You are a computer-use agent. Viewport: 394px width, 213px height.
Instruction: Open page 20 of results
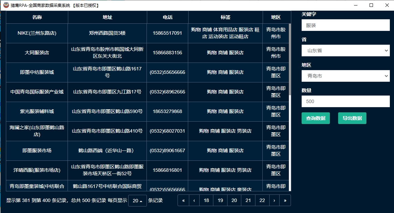234,200
